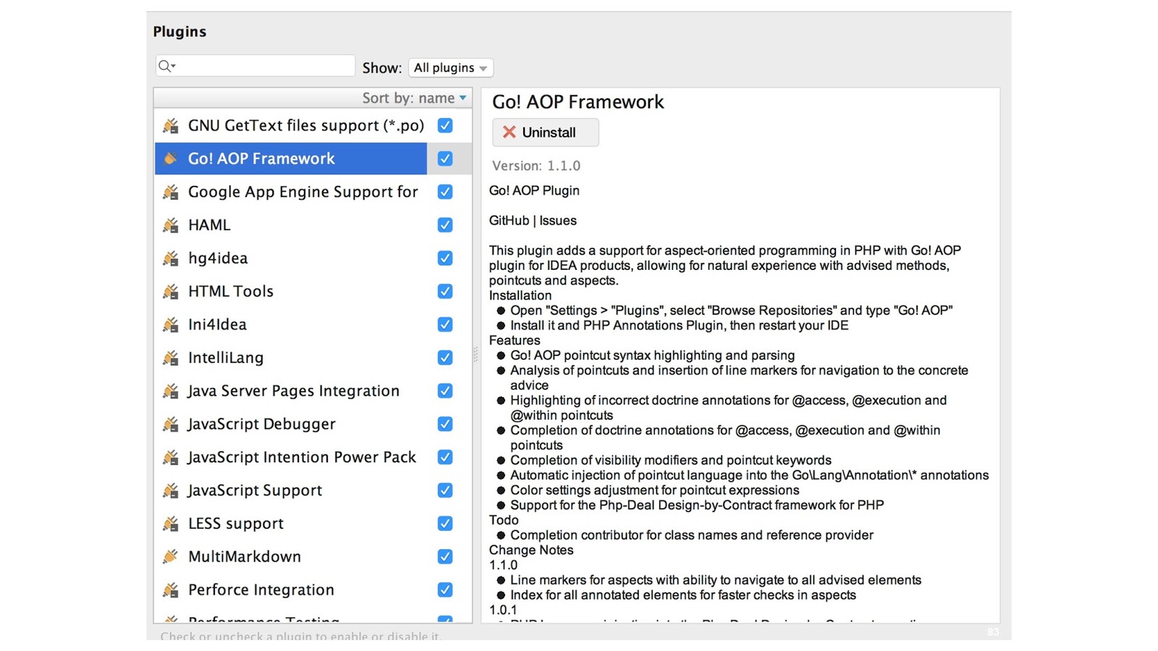
Task: Disable the IntelliLang plugin checkbox
Action: (x=445, y=358)
